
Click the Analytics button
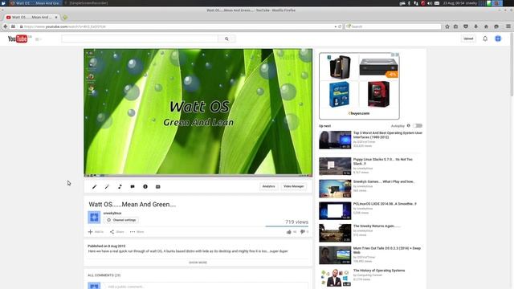(x=268, y=186)
